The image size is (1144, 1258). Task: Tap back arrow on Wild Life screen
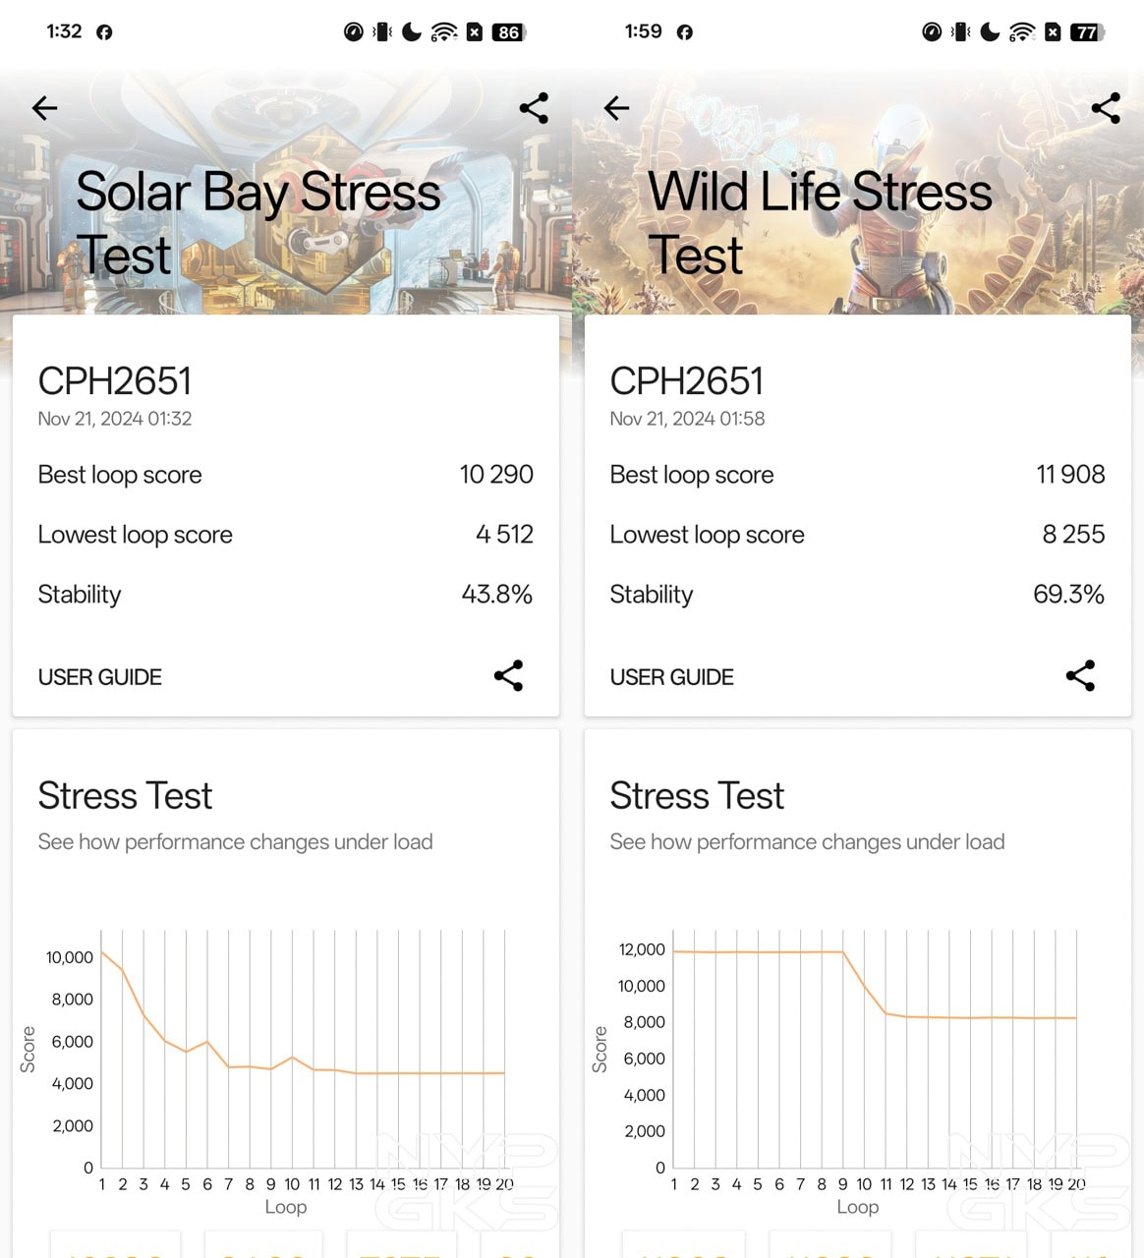click(x=617, y=108)
